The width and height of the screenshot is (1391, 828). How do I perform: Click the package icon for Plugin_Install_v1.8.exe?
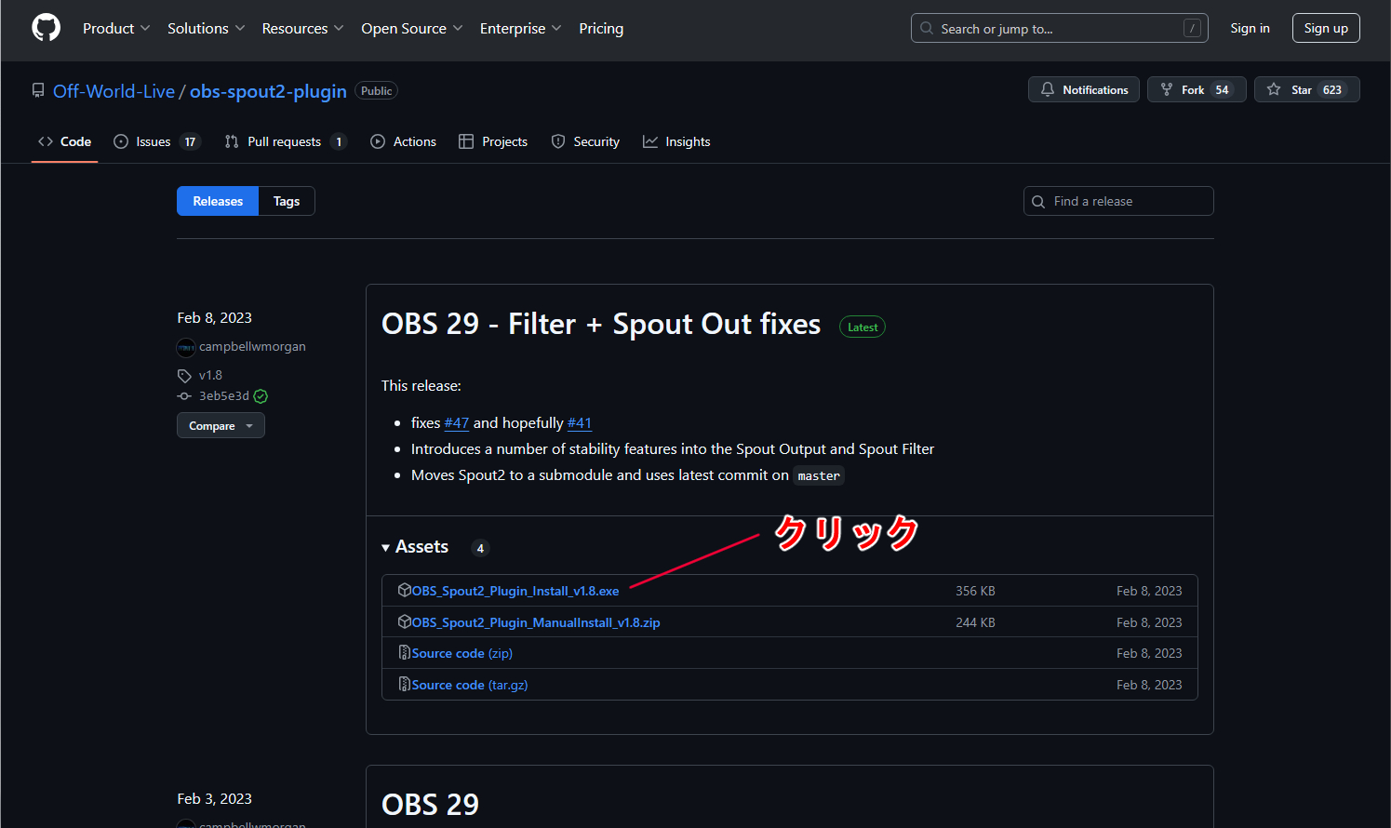tap(405, 590)
